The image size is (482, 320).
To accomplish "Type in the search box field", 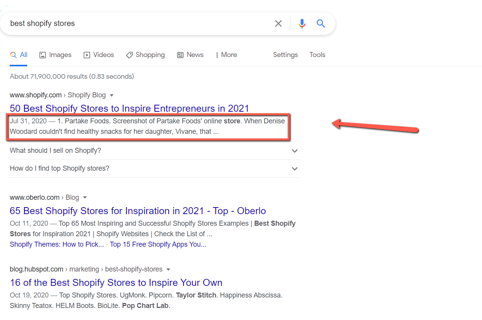I will (136, 24).
